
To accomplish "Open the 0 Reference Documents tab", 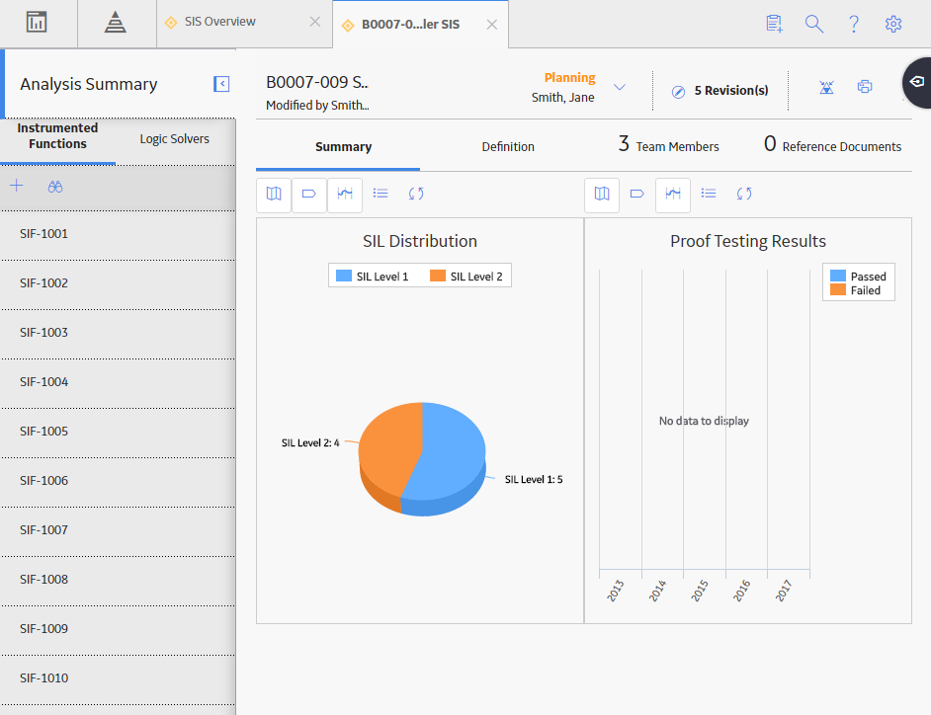I will [832, 145].
